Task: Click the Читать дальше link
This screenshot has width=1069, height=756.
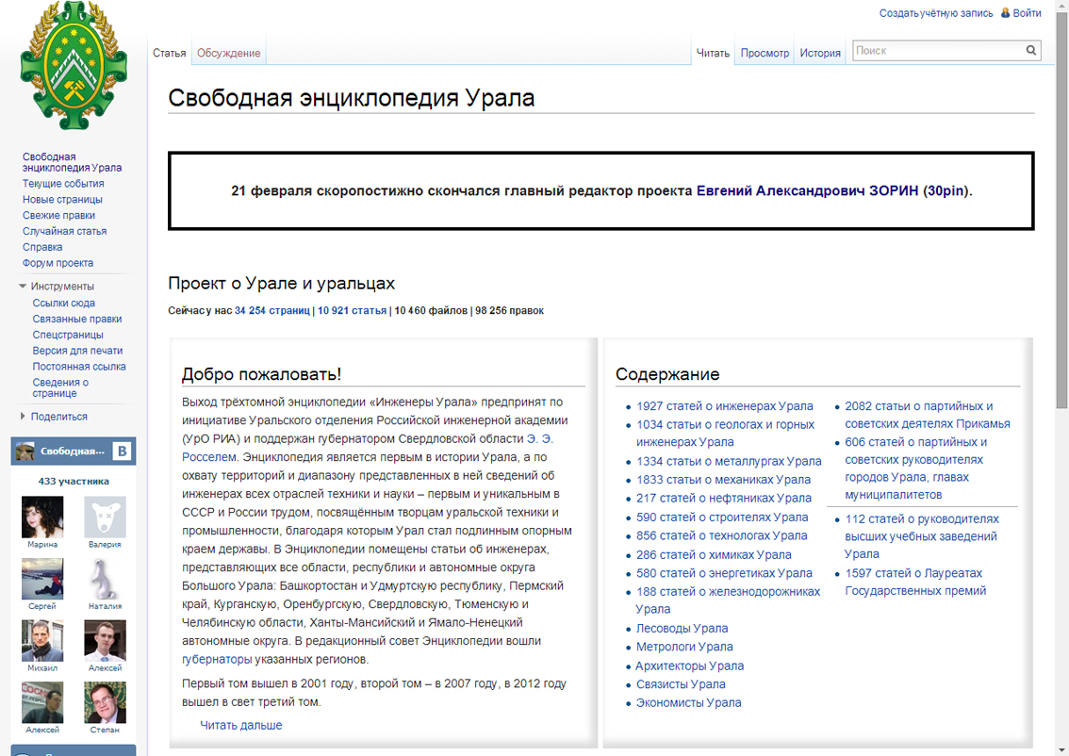Action: tap(240, 725)
